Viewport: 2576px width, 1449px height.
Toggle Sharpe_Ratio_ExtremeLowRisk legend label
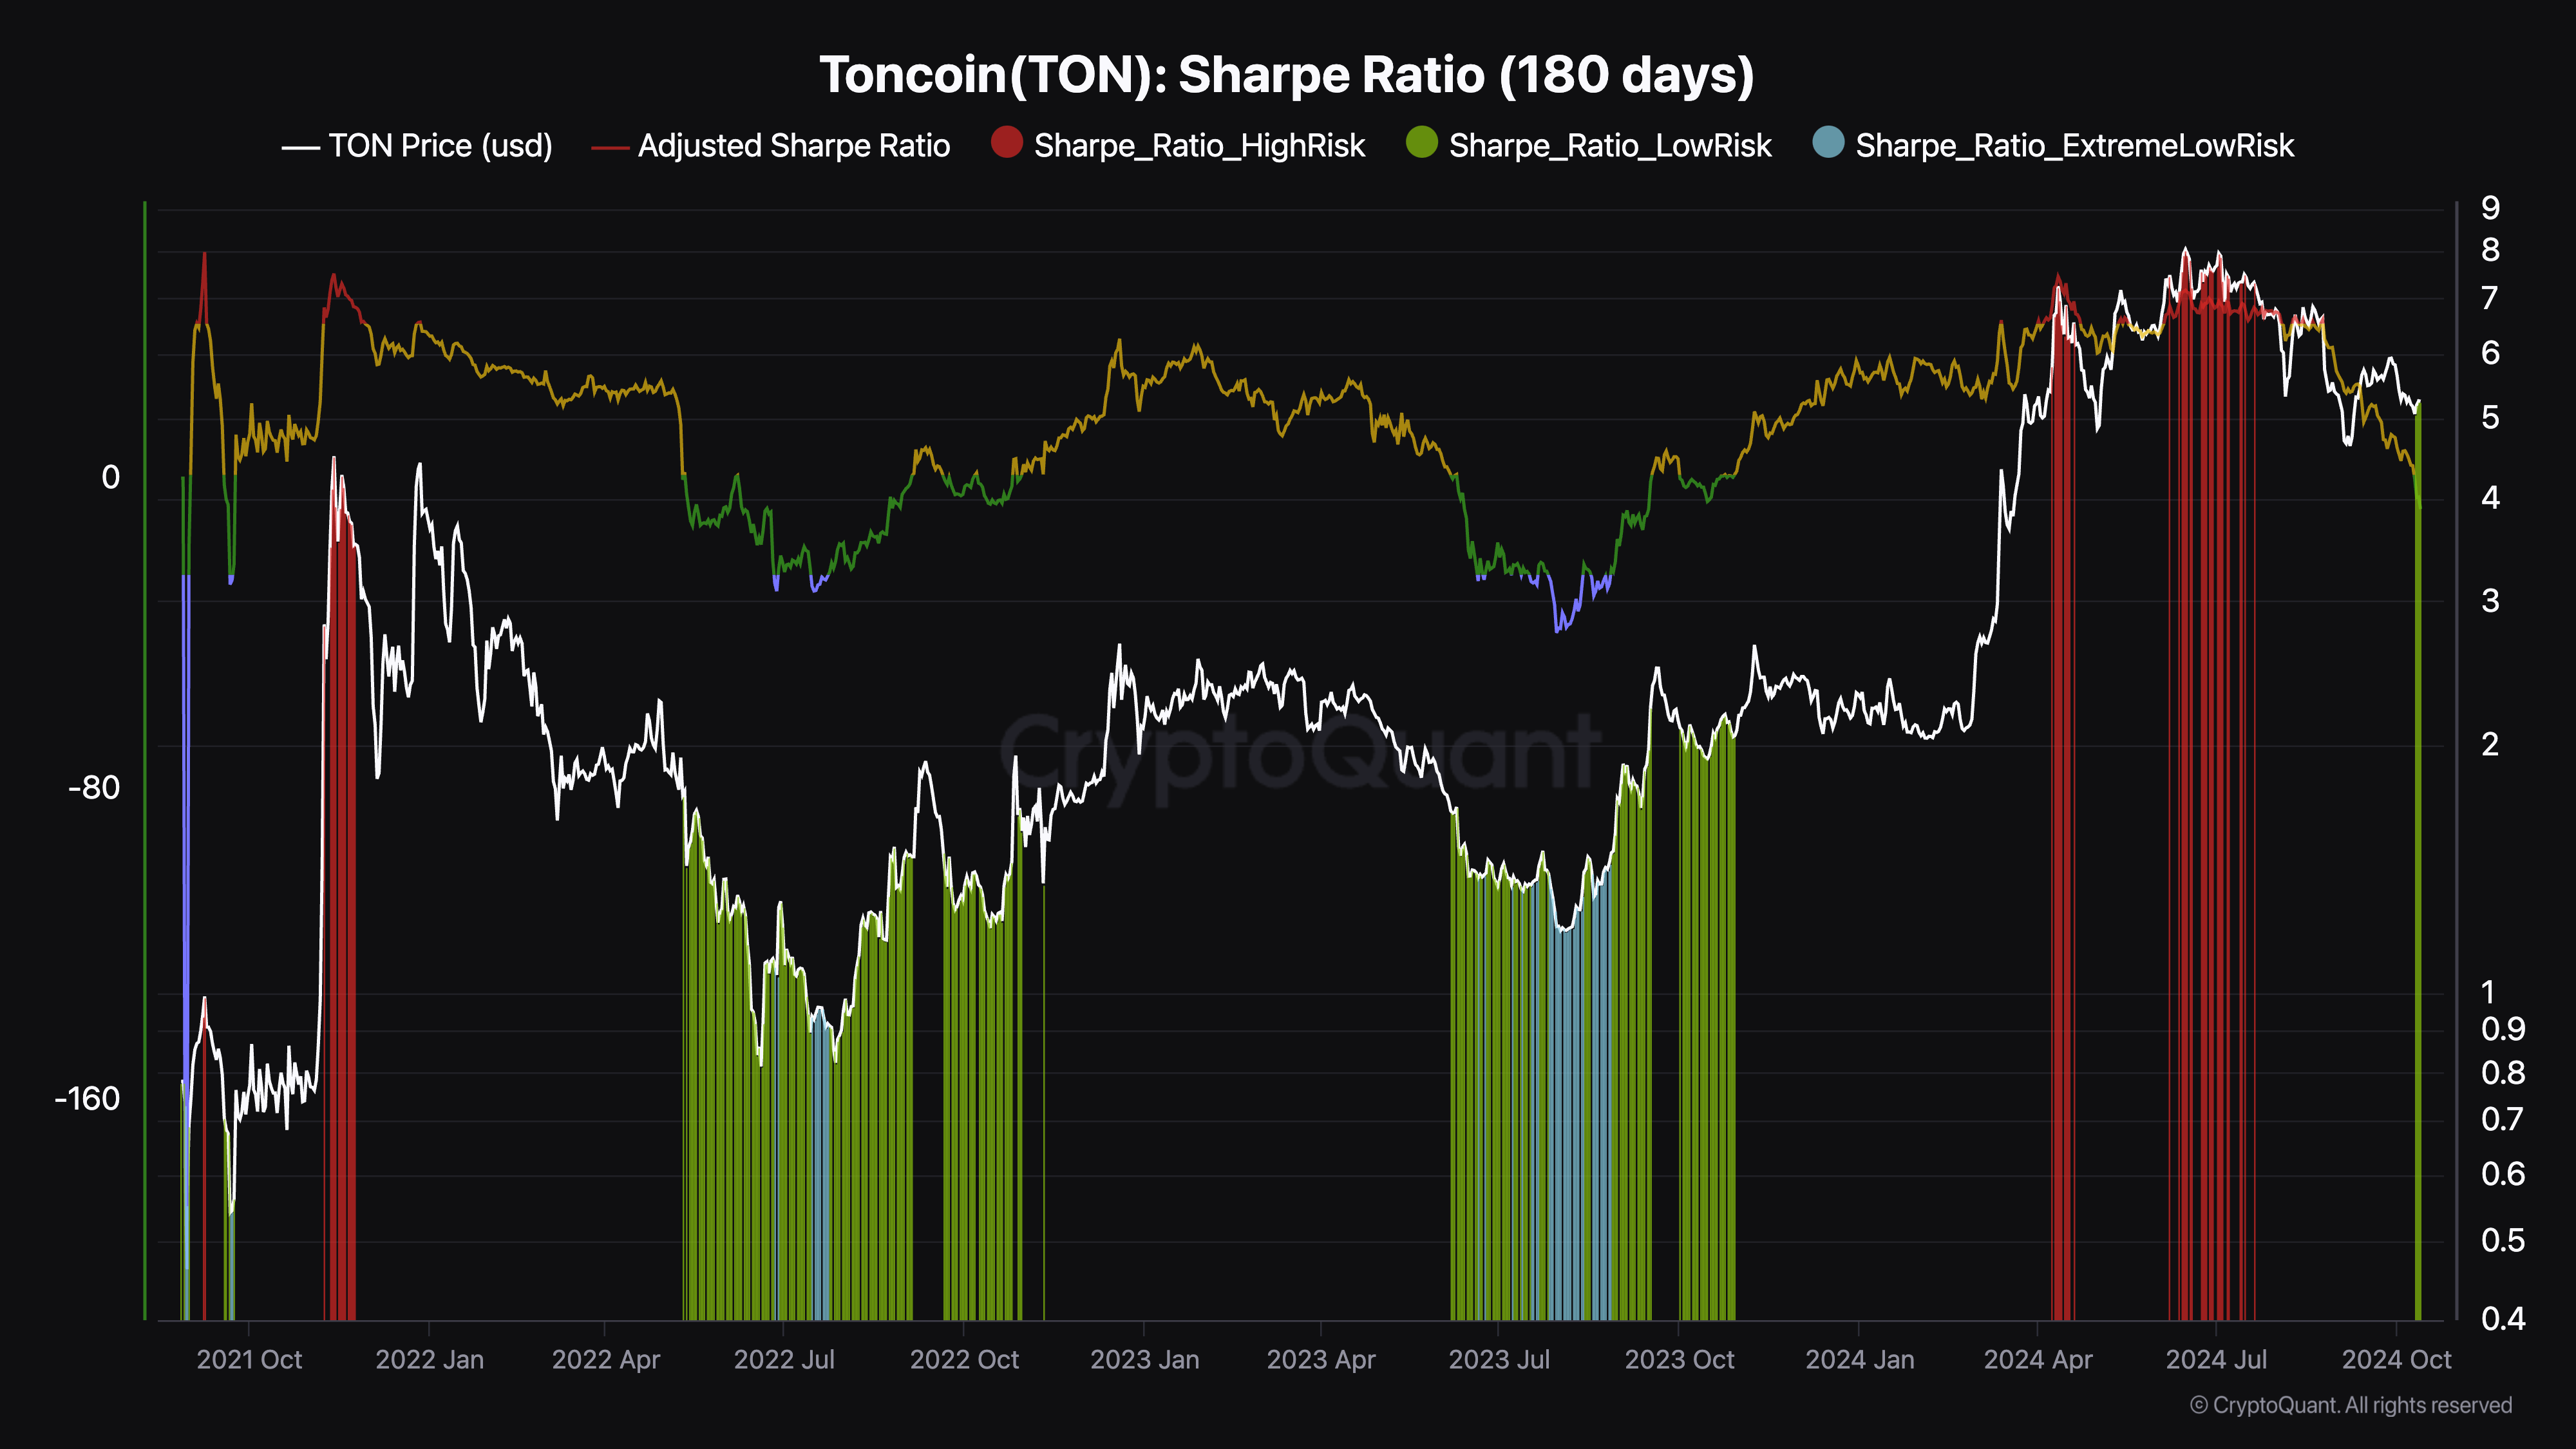(2074, 146)
